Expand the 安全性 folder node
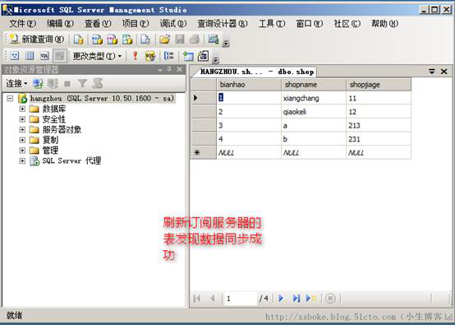Image resolution: width=455 pixels, height=325 pixels. pos(22,119)
